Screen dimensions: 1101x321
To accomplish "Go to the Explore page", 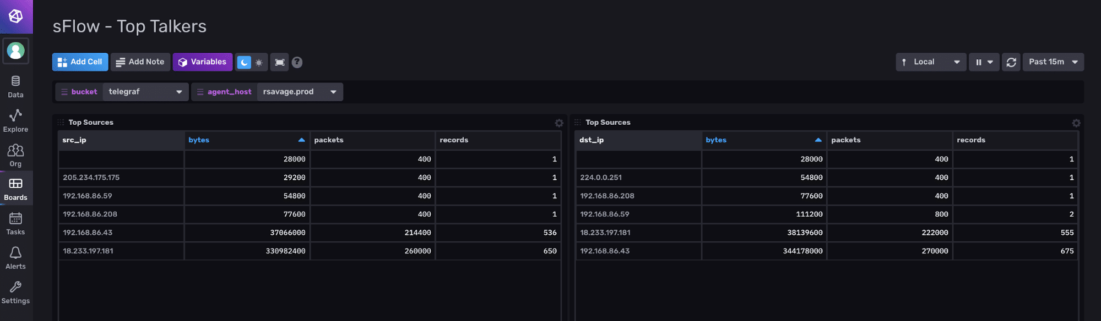I will coord(16,121).
